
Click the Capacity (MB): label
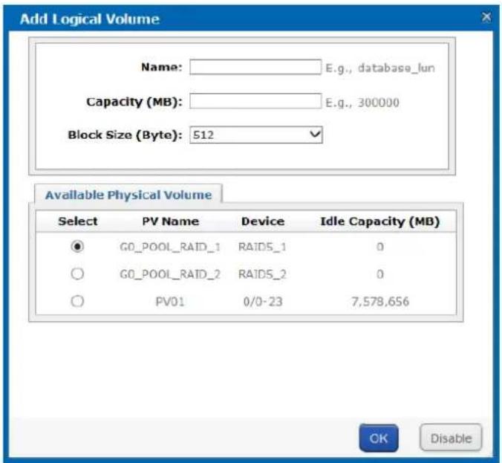134,102
